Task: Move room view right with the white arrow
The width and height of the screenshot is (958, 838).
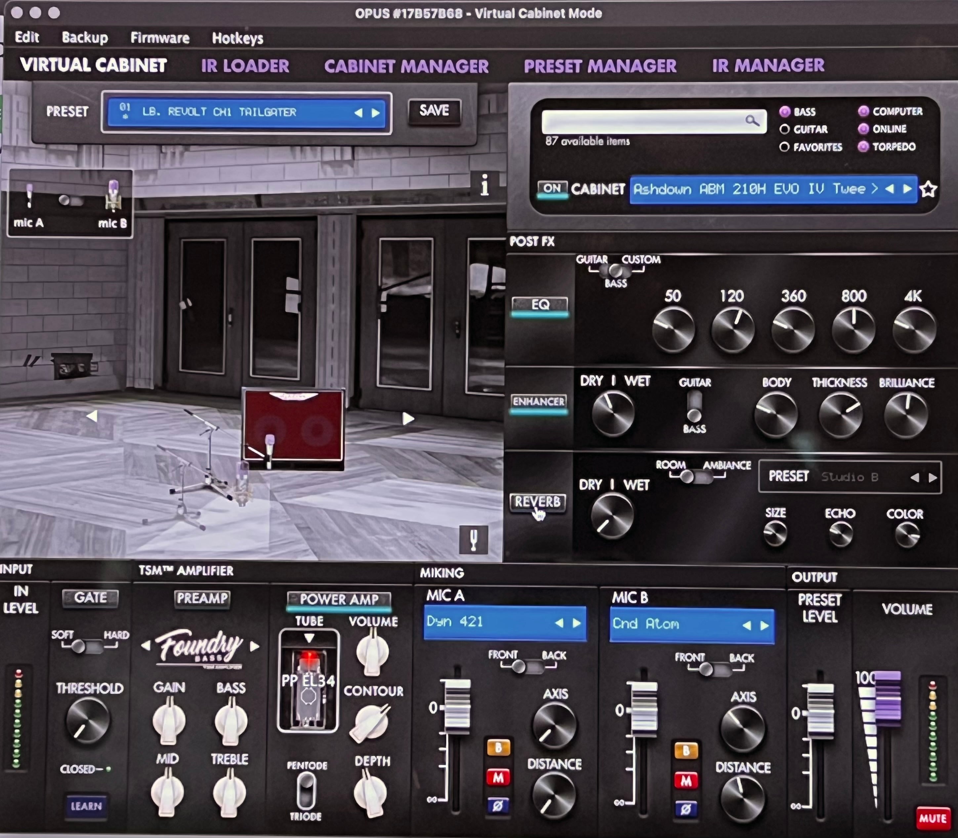Action: click(408, 419)
